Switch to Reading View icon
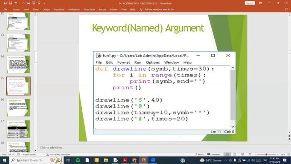Image resolution: width=291 pixels, height=164 pixels. pos(242,154)
